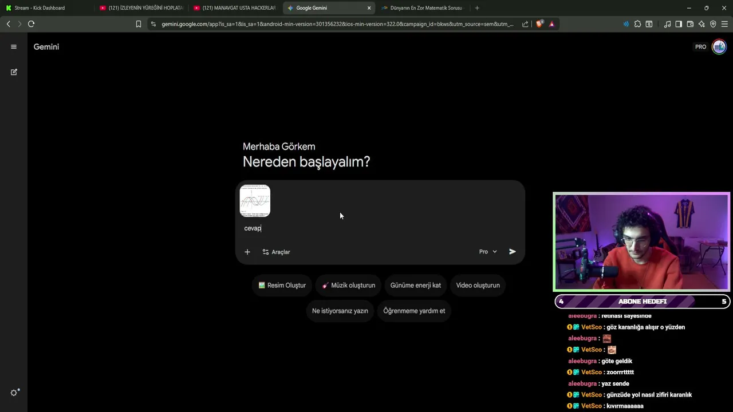Open the Araçlar tools menu
The height and width of the screenshot is (412, 733).
click(x=276, y=252)
